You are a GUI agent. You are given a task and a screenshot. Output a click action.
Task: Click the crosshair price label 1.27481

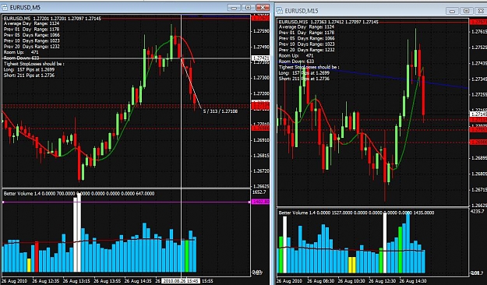260,58
